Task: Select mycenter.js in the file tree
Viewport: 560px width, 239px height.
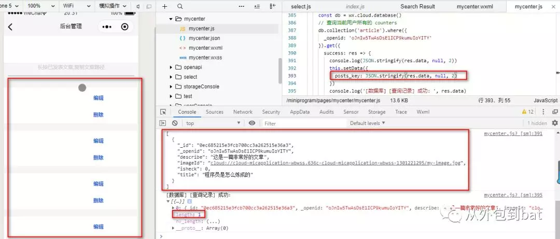Action: click(201, 29)
